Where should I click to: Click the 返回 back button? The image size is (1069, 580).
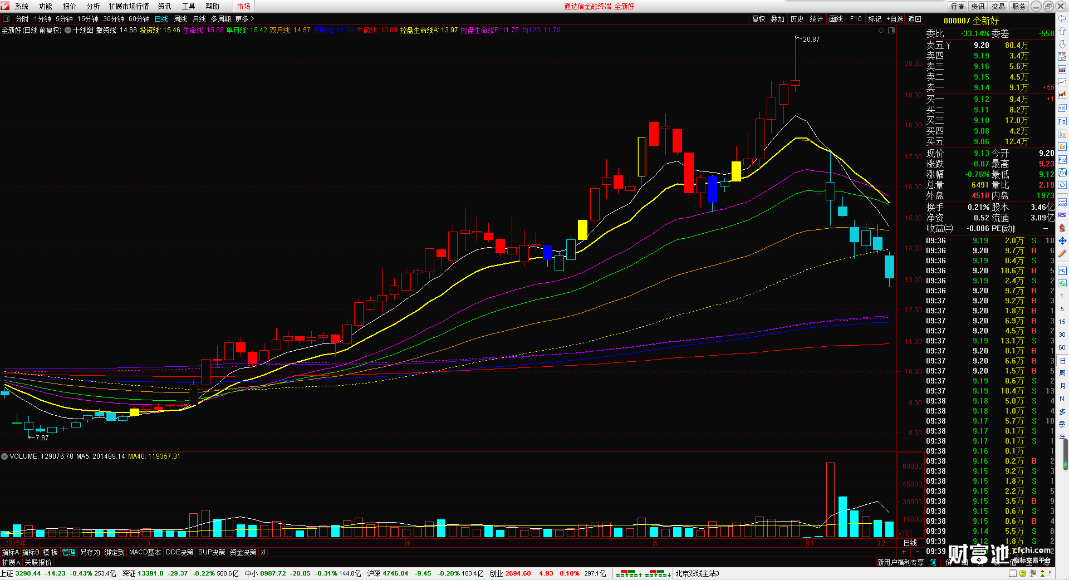[915, 19]
